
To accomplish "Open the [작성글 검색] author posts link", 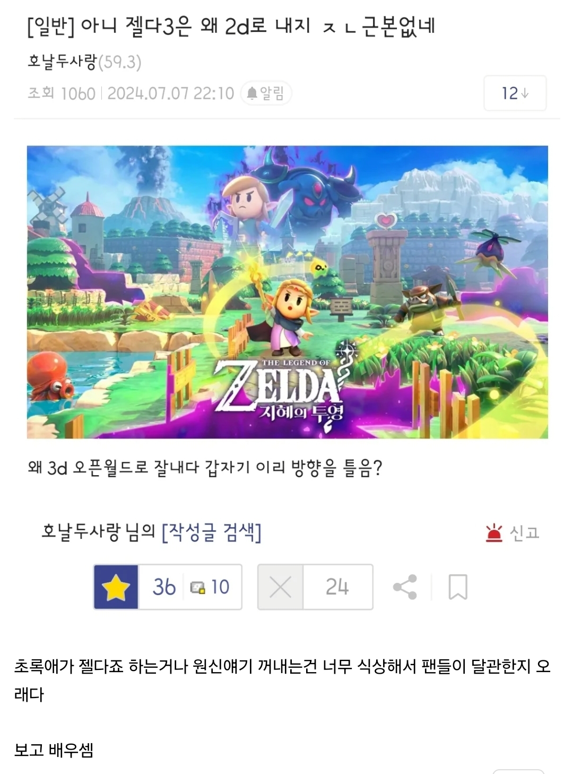I will (211, 532).
